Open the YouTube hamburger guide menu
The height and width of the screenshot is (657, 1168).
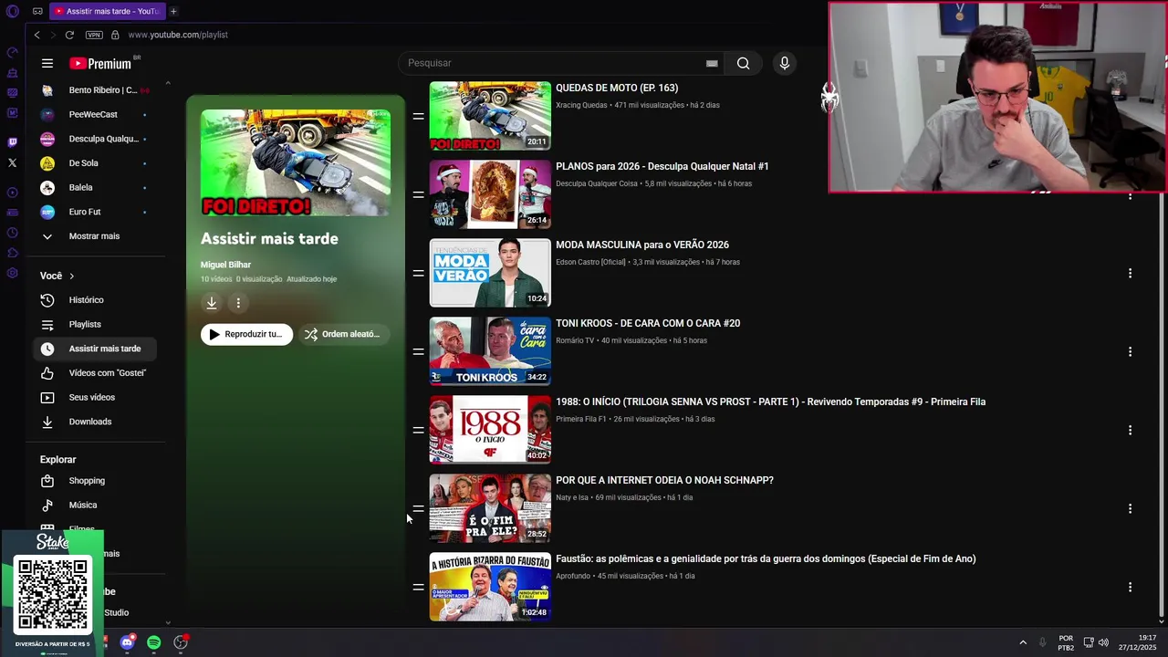pos(47,64)
